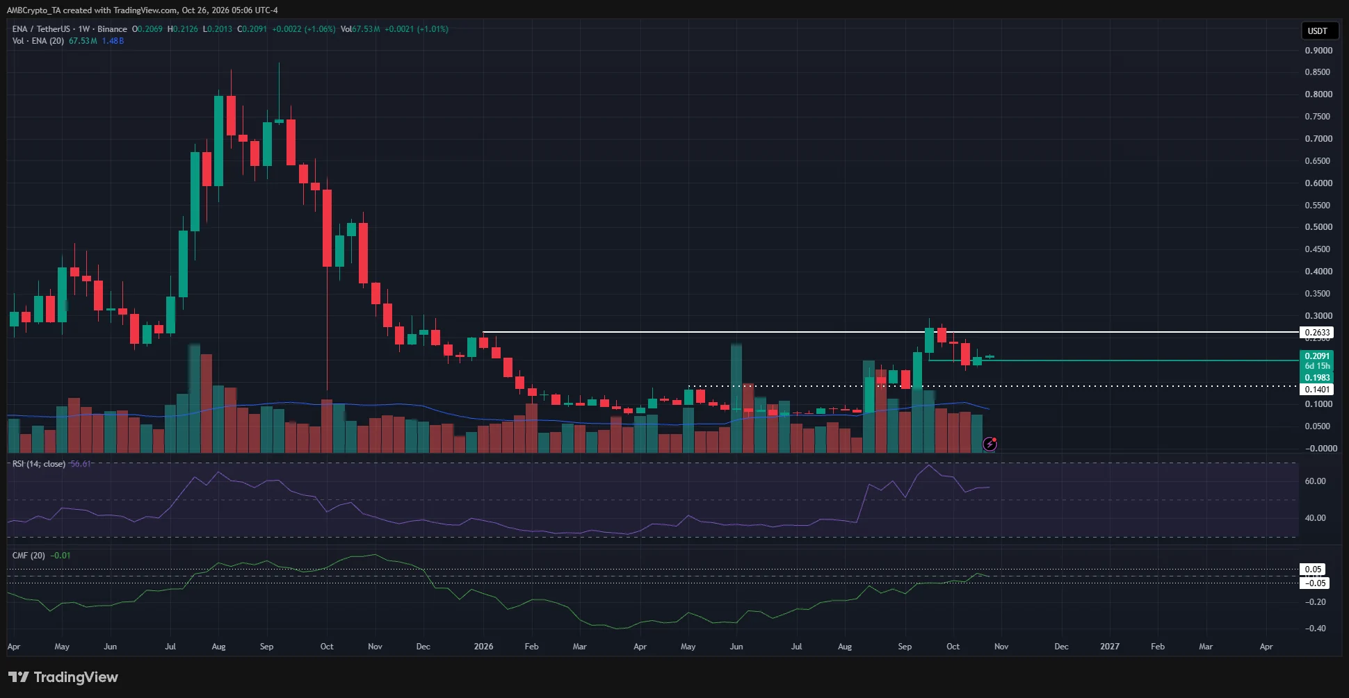Click the -0.40 CMF scale value

(1314, 629)
